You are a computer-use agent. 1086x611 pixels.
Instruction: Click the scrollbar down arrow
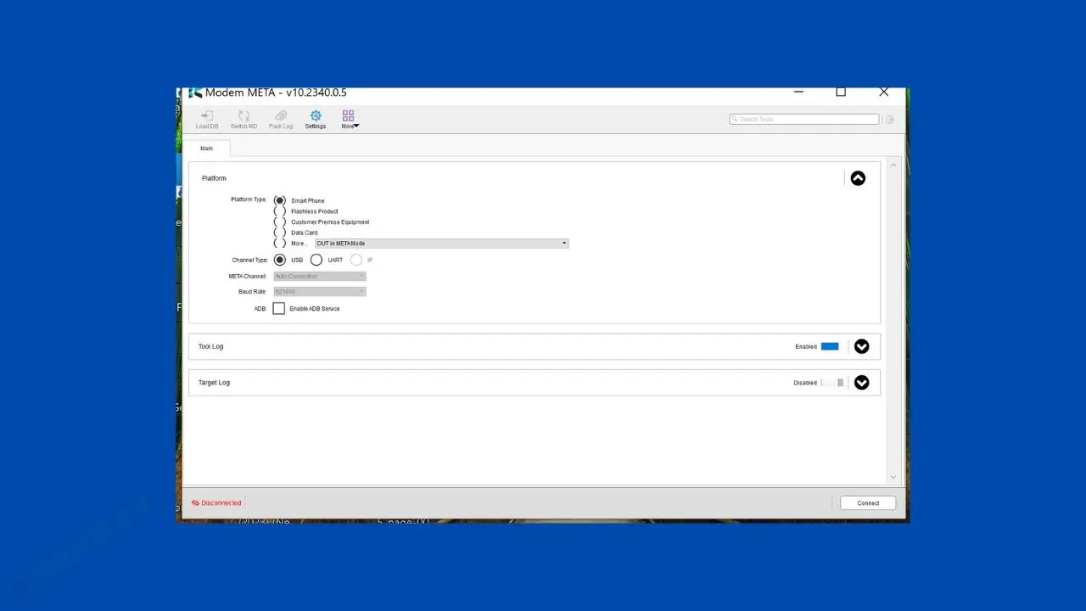point(893,477)
